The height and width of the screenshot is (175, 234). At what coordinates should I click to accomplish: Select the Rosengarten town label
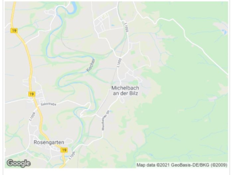click(49, 142)
